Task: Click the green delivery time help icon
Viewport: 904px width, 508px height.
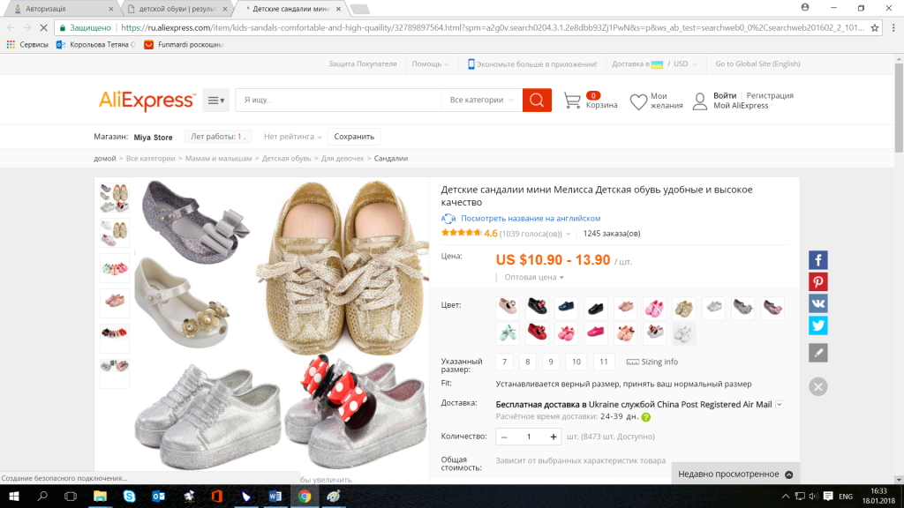Action: [645, 417]
